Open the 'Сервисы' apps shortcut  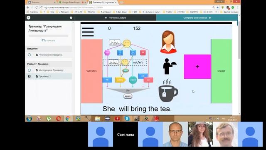tap(32, 12)
